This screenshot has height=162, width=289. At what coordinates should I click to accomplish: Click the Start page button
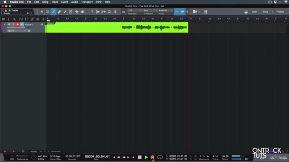point(255,12)
